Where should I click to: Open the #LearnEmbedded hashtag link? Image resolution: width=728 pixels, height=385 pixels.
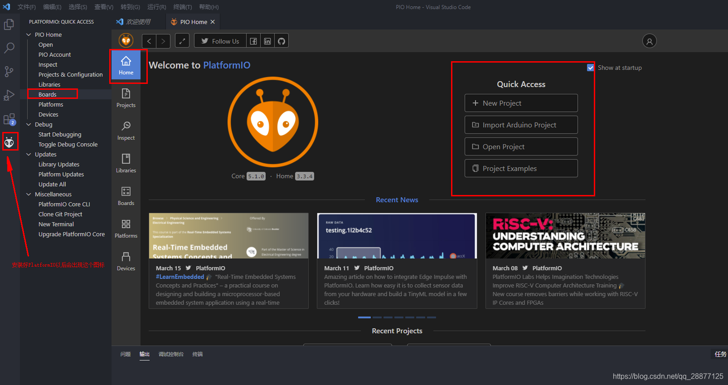180,277
